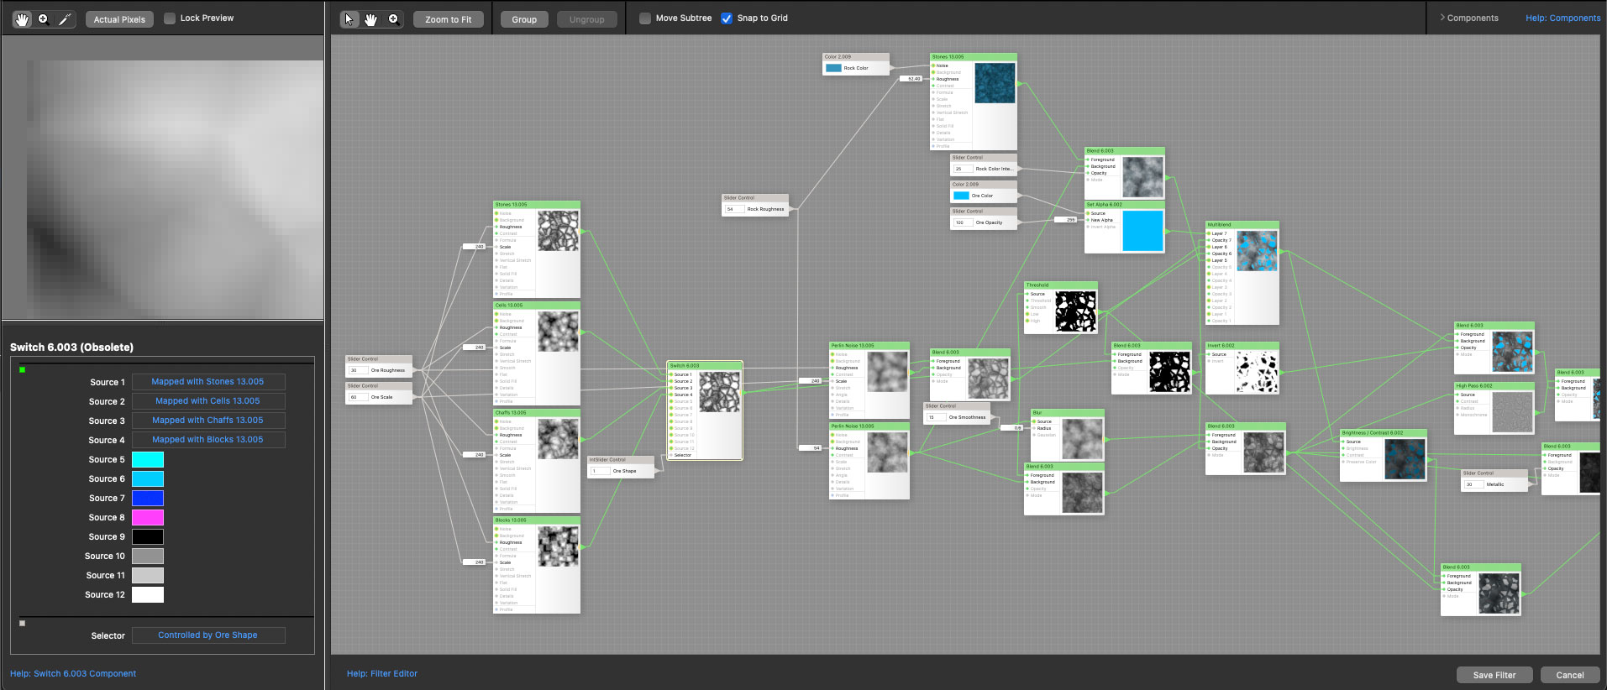1607x690 pixels.
Task: Click the Zoom to Fit button
Action: pyautogui.click(x=448, y=19)
